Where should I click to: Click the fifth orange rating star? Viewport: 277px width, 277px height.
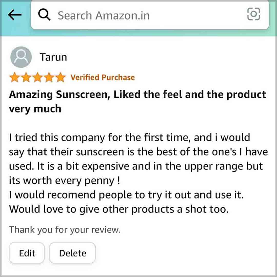pyautogui.click(x=61, y=77)
